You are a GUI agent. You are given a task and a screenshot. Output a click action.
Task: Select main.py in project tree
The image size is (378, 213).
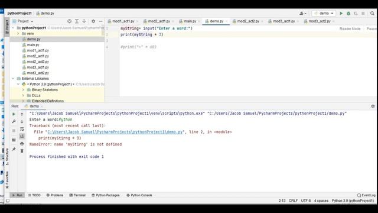coord(33,45)
